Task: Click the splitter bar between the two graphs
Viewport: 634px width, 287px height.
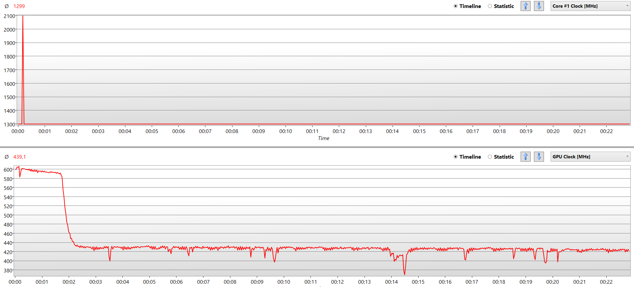Action: (x=317, y=147)
